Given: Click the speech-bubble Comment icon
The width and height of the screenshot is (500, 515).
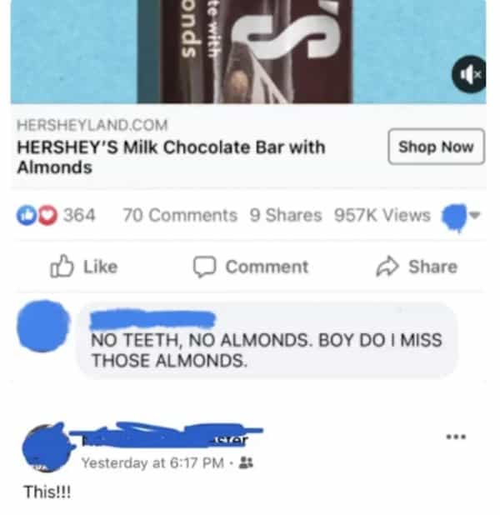Looking at the screenshot, I should (x=204, y=267).
